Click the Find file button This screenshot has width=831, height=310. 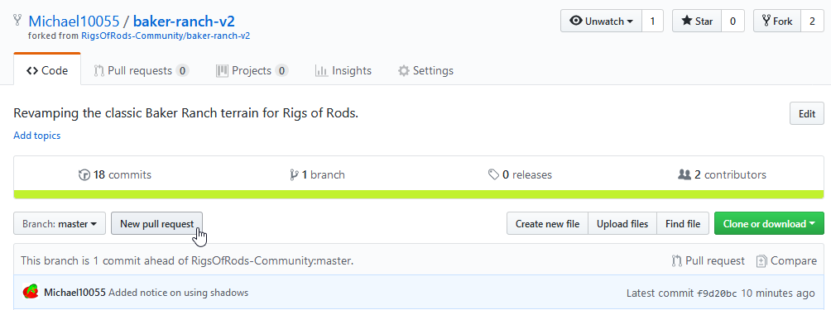pos(683,224)
